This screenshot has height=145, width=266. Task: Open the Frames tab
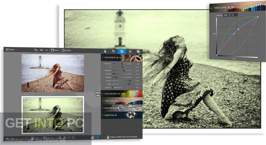click(x=130, y=51)
